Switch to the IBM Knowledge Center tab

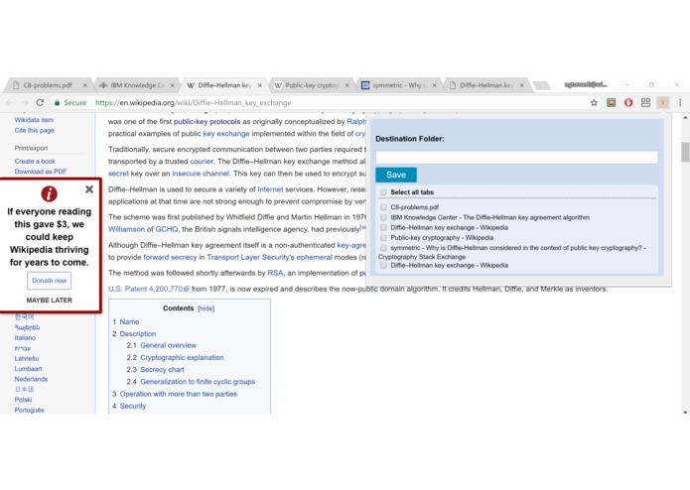pyautogui.click(x=136, y=85)
